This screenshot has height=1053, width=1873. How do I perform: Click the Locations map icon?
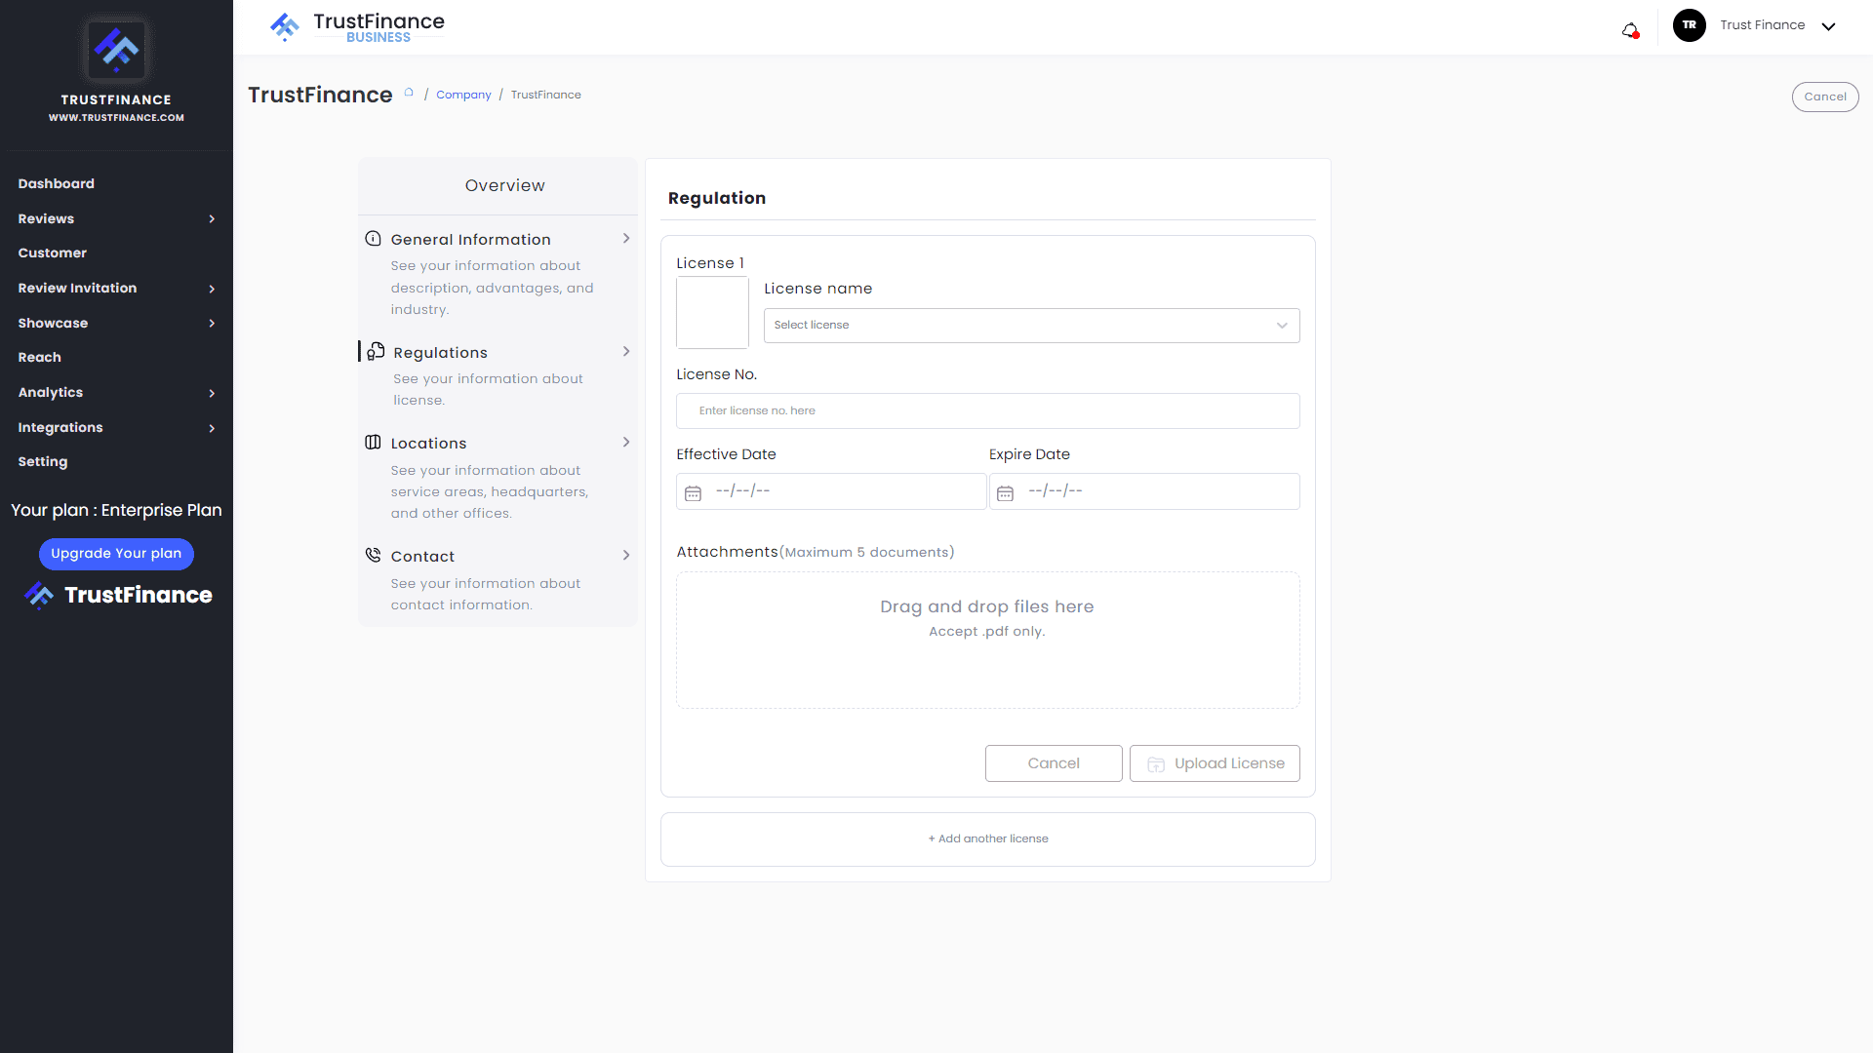point(373,443)
